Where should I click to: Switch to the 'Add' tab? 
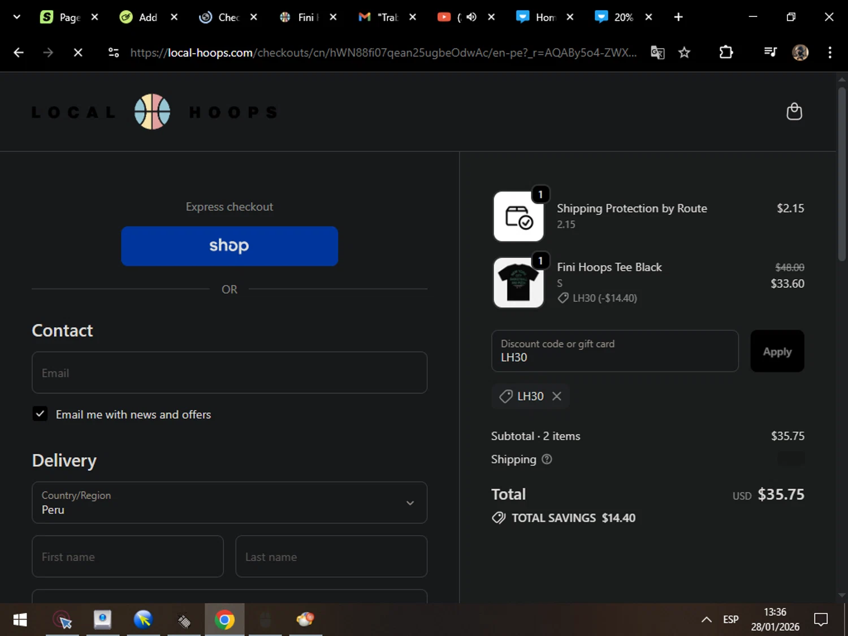(140, 17)
